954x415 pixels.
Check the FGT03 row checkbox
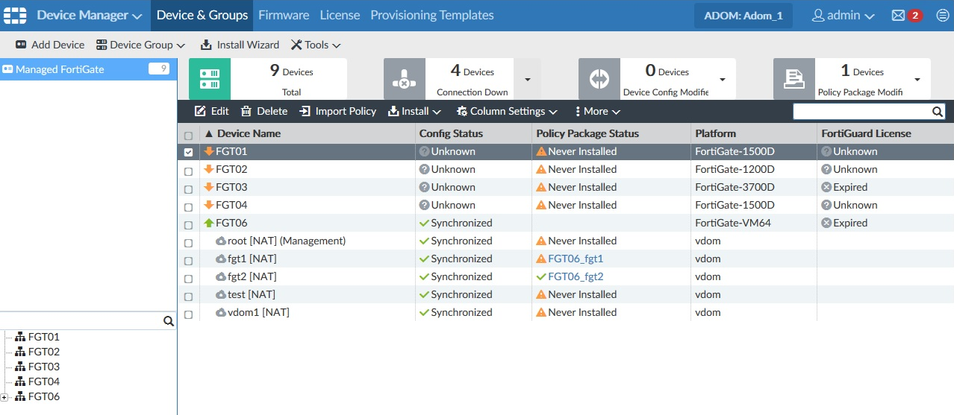[188, 188]
